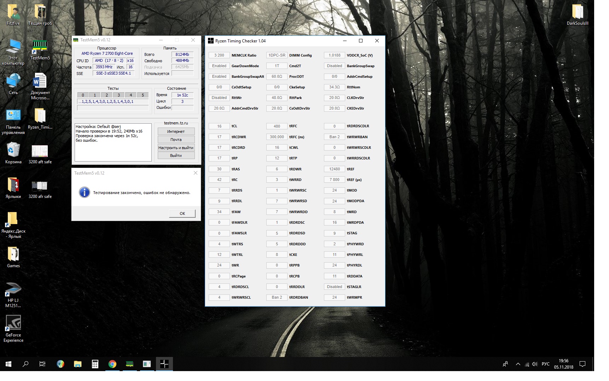The height and width of the screenshot is (381, 609).
Task: Click the test log text box in TestMem5
Action: [113, 142]
